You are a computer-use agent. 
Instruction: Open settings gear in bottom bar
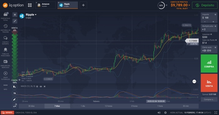tap(166, 113)
